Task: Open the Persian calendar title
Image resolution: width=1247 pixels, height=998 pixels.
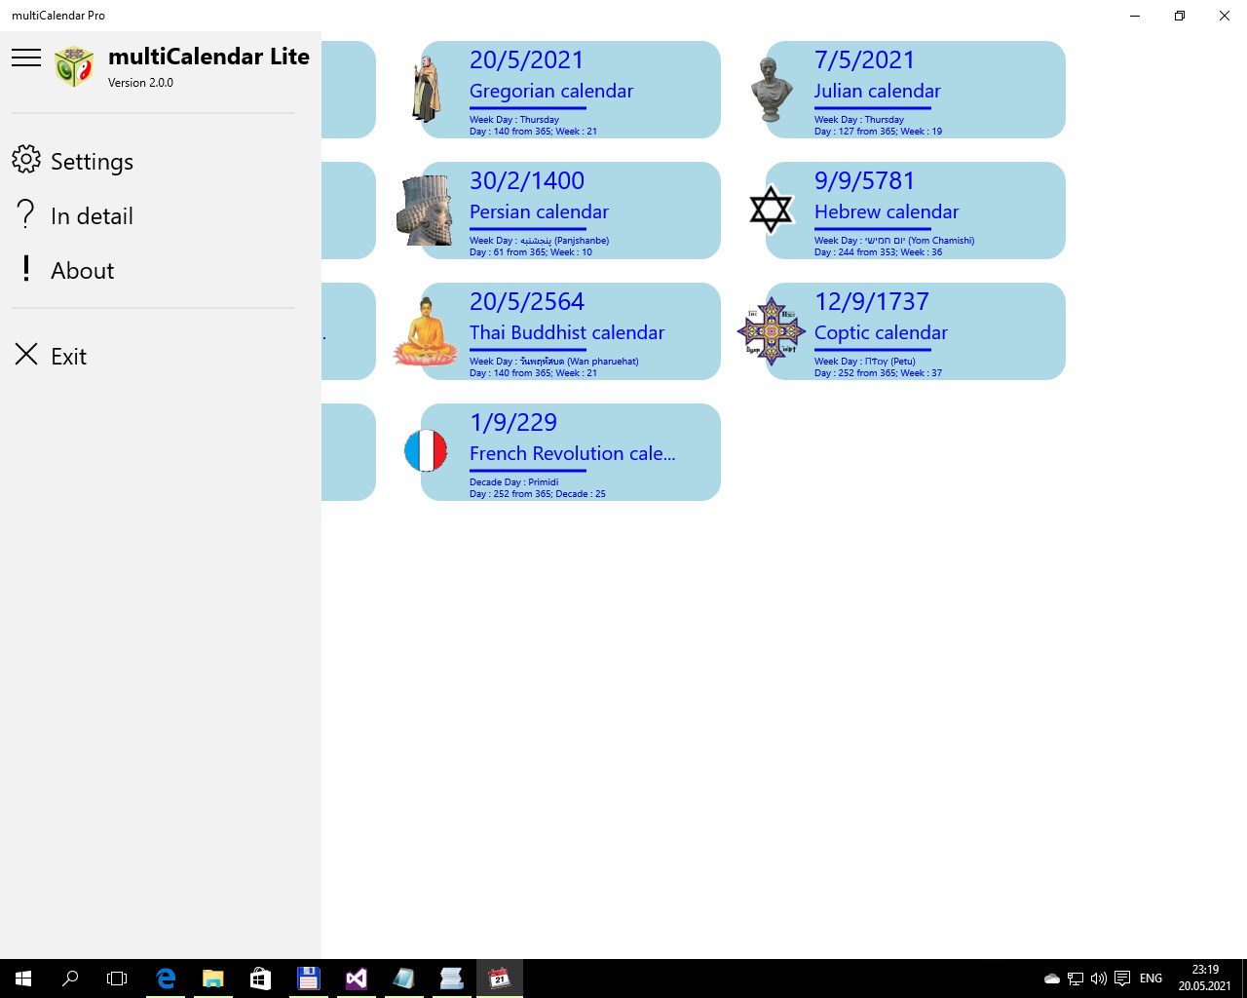Action: click(539, 211)
